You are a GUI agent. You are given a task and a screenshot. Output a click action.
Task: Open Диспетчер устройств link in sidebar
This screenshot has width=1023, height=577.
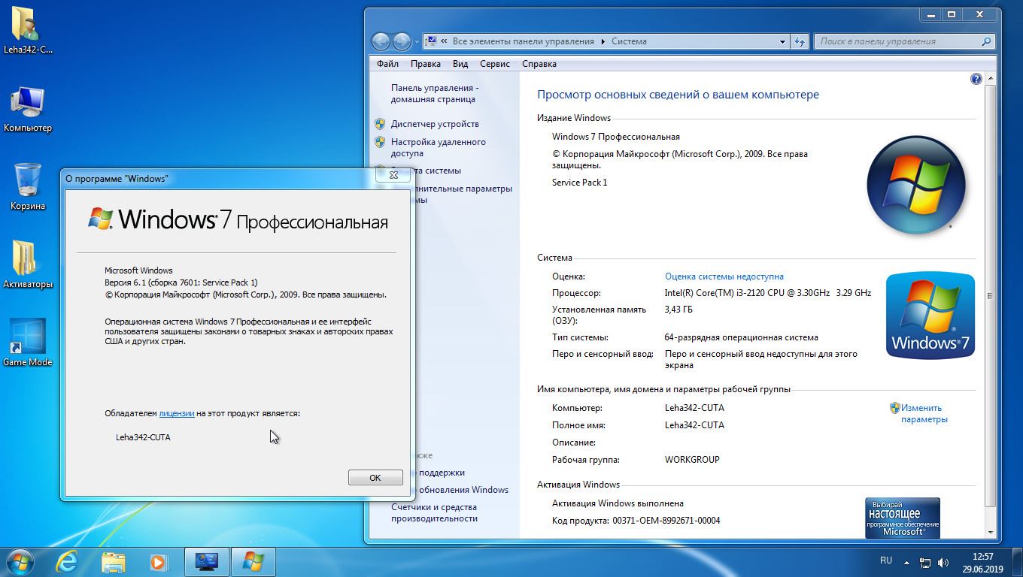[435, 124]
